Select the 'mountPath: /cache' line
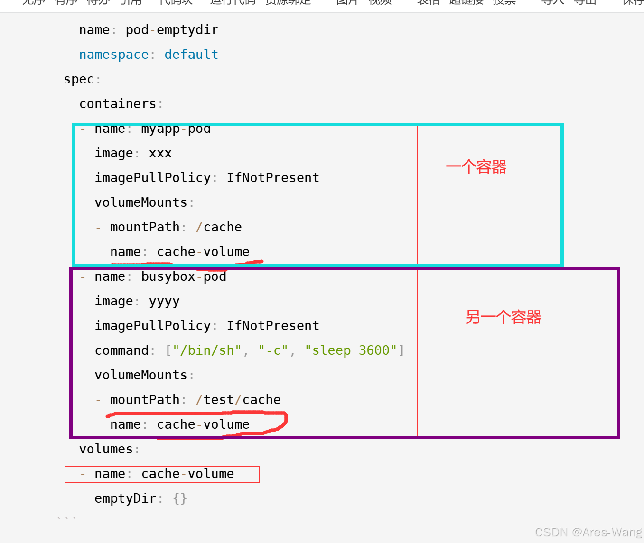 tap(168, 228)
